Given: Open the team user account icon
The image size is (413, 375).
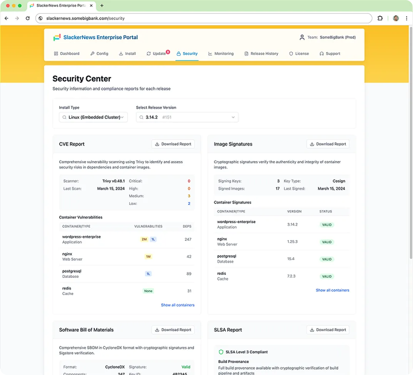Looking at the screenshot, I should pos(302,37).
